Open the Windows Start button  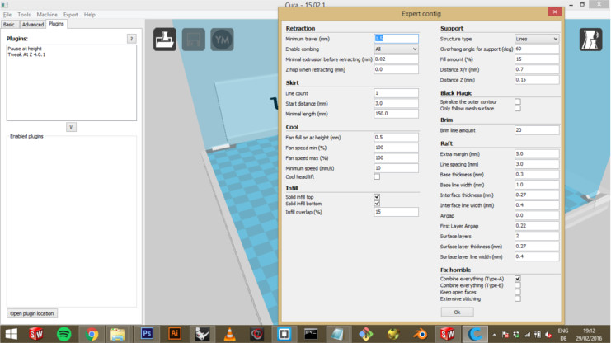[12, 334]
